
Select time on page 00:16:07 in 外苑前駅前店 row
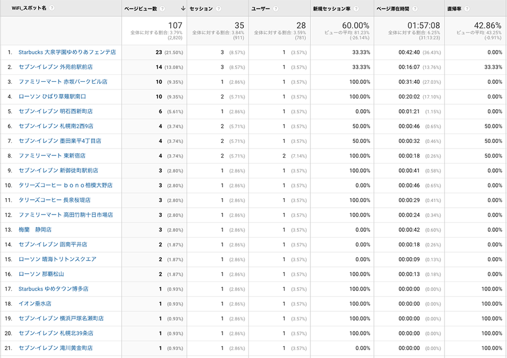point(409,67)
